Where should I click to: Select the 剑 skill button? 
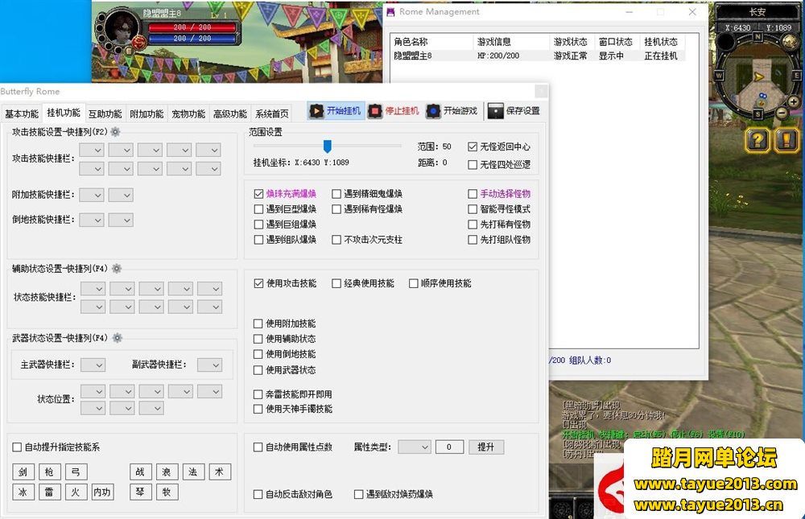tap(23, 472)
